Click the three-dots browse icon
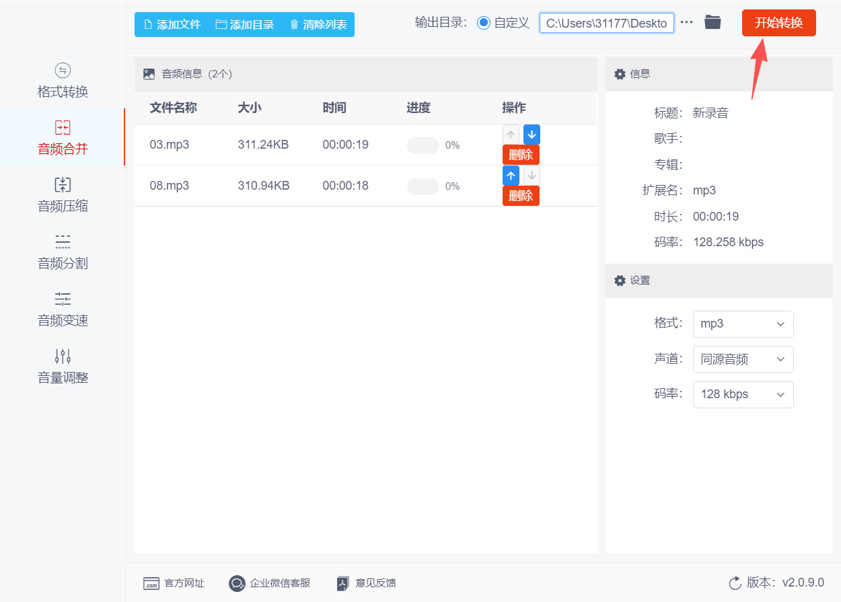Viewport: 841px width, 602px height. (x=686, y=22)
